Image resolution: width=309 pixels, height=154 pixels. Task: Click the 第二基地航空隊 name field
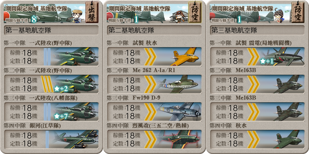pyautogui.click(x=154, y=30)
